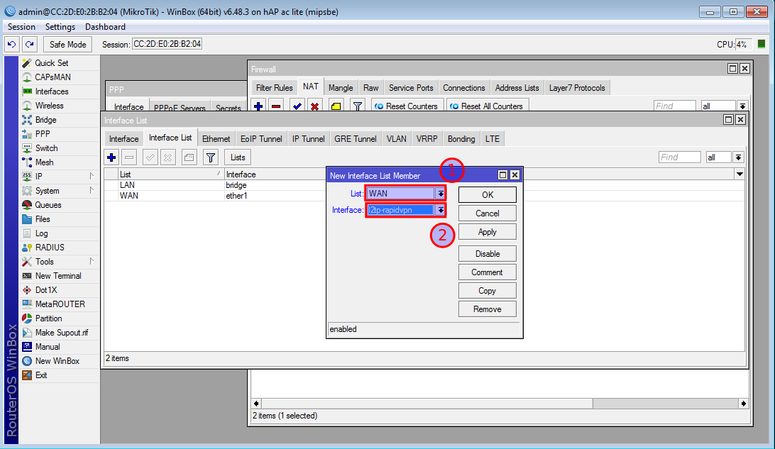Image resolution: width=775 pixels, height=449 pixels.
Task: Click Comment in New Interface List Member
Action: [x=488, y=272]
